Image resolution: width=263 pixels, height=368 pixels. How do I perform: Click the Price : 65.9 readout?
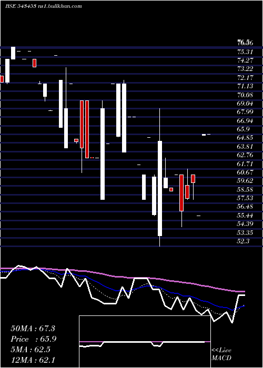33,339
